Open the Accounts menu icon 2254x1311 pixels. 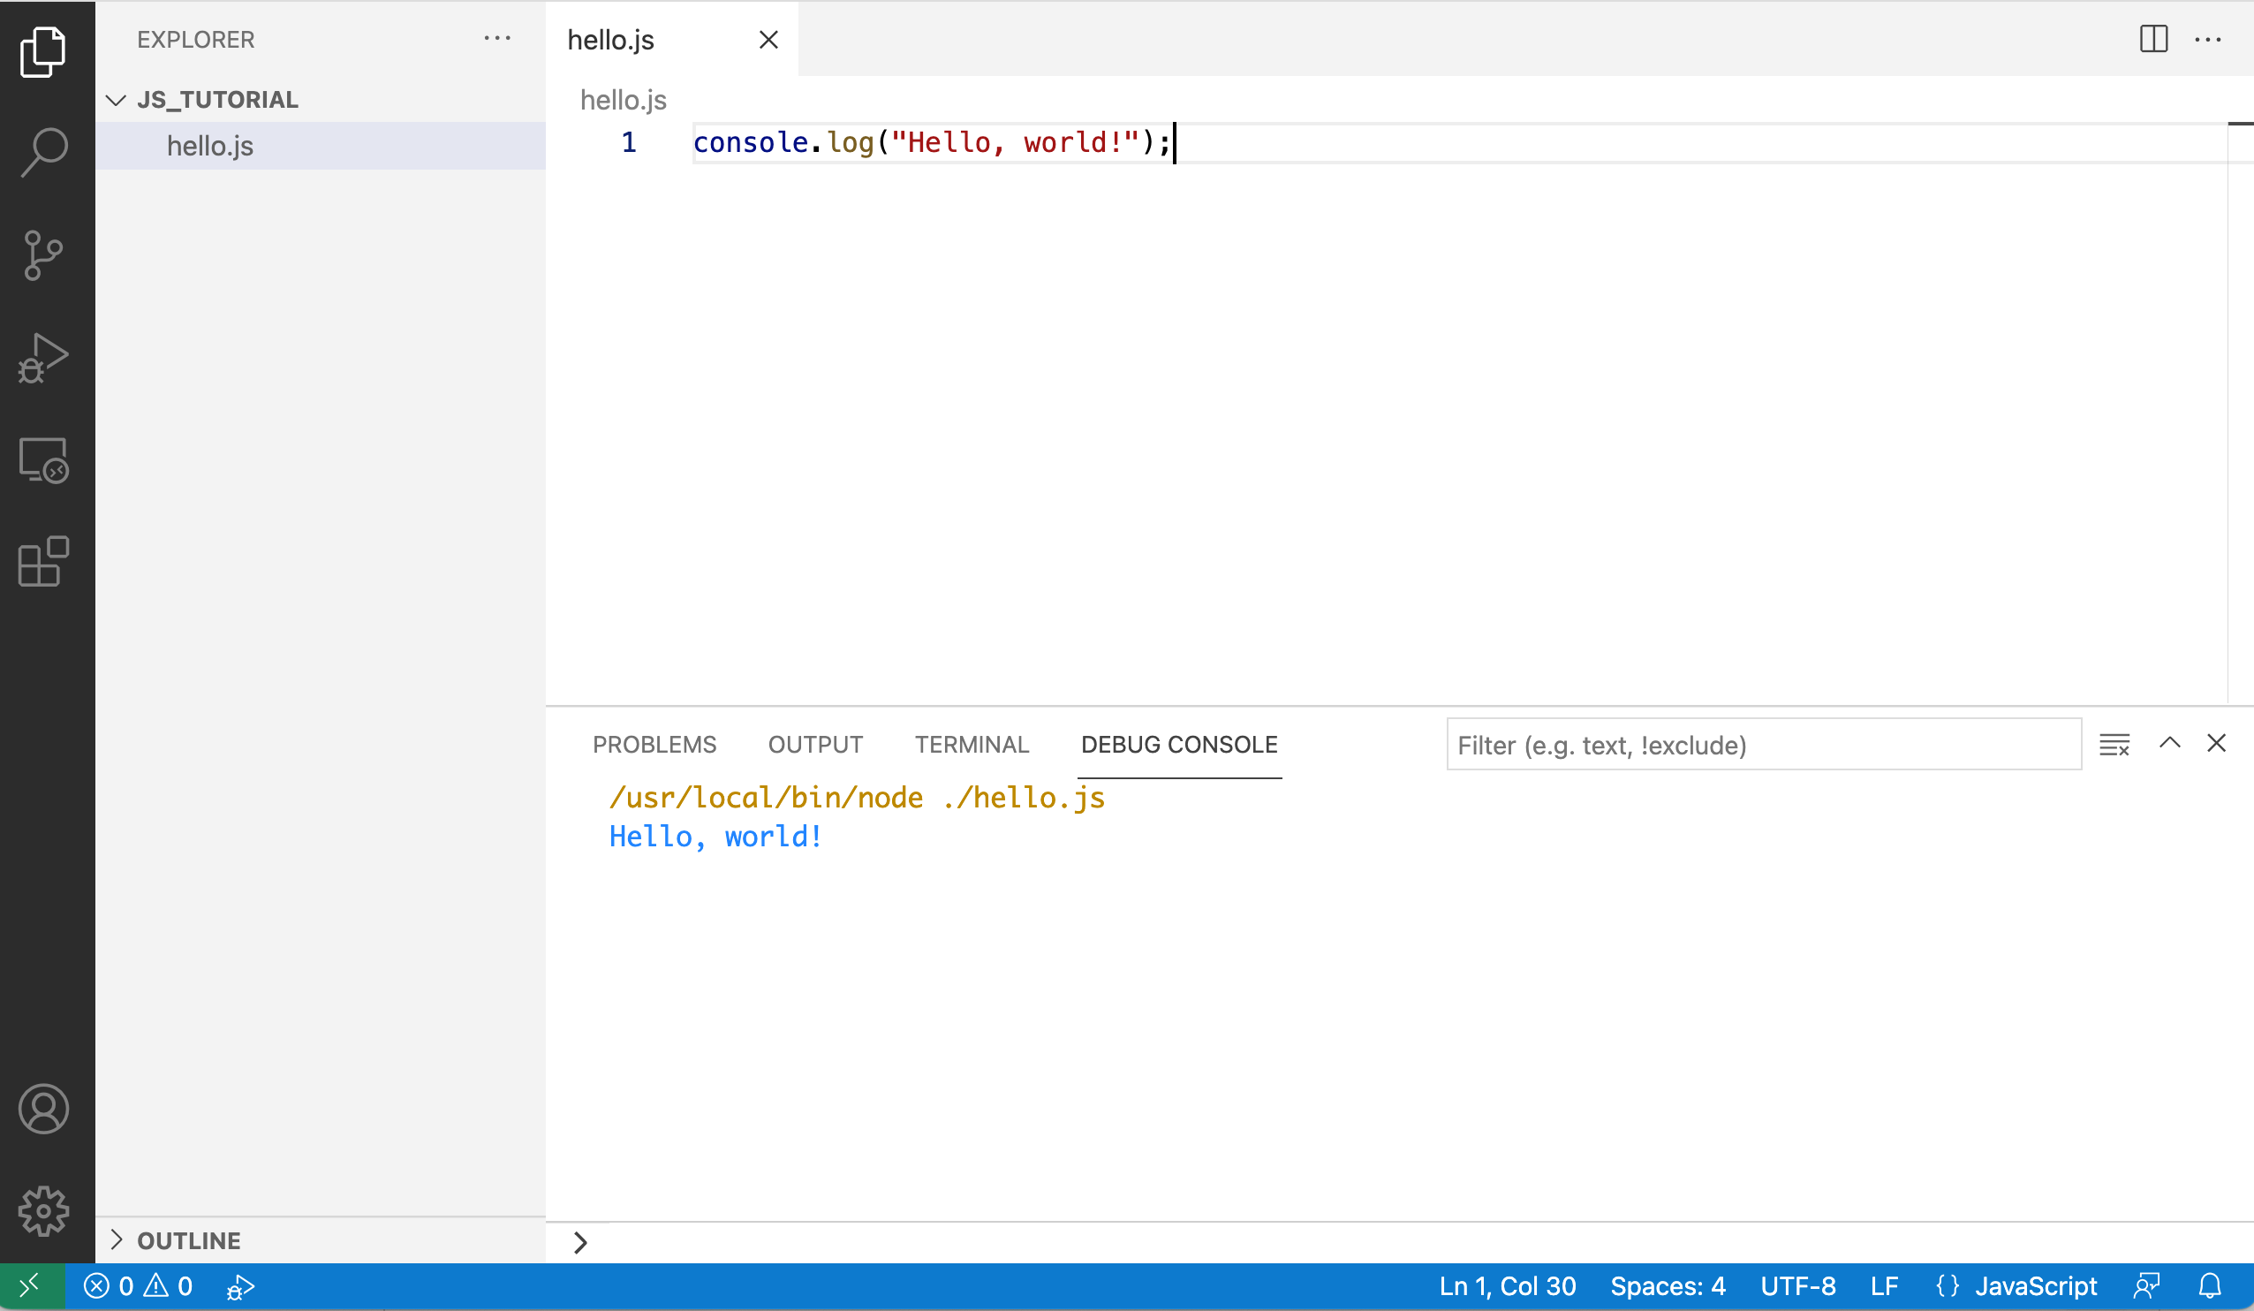point(44,1110)
